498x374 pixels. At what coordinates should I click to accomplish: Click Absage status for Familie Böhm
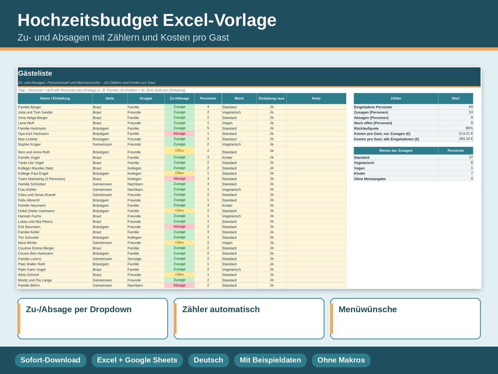[x=179, y=285]
